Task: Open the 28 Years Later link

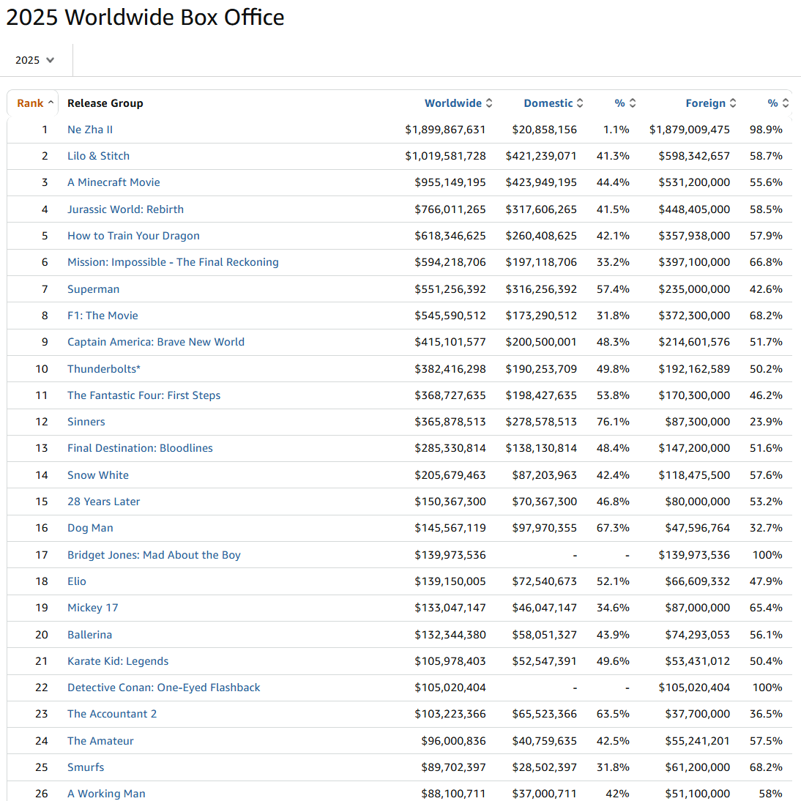Action: pos(104,502)
